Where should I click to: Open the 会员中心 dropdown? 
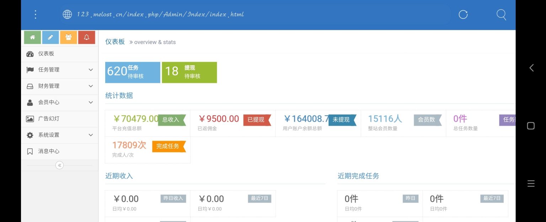90,102
